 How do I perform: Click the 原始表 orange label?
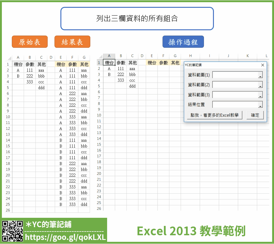[30, 42]
